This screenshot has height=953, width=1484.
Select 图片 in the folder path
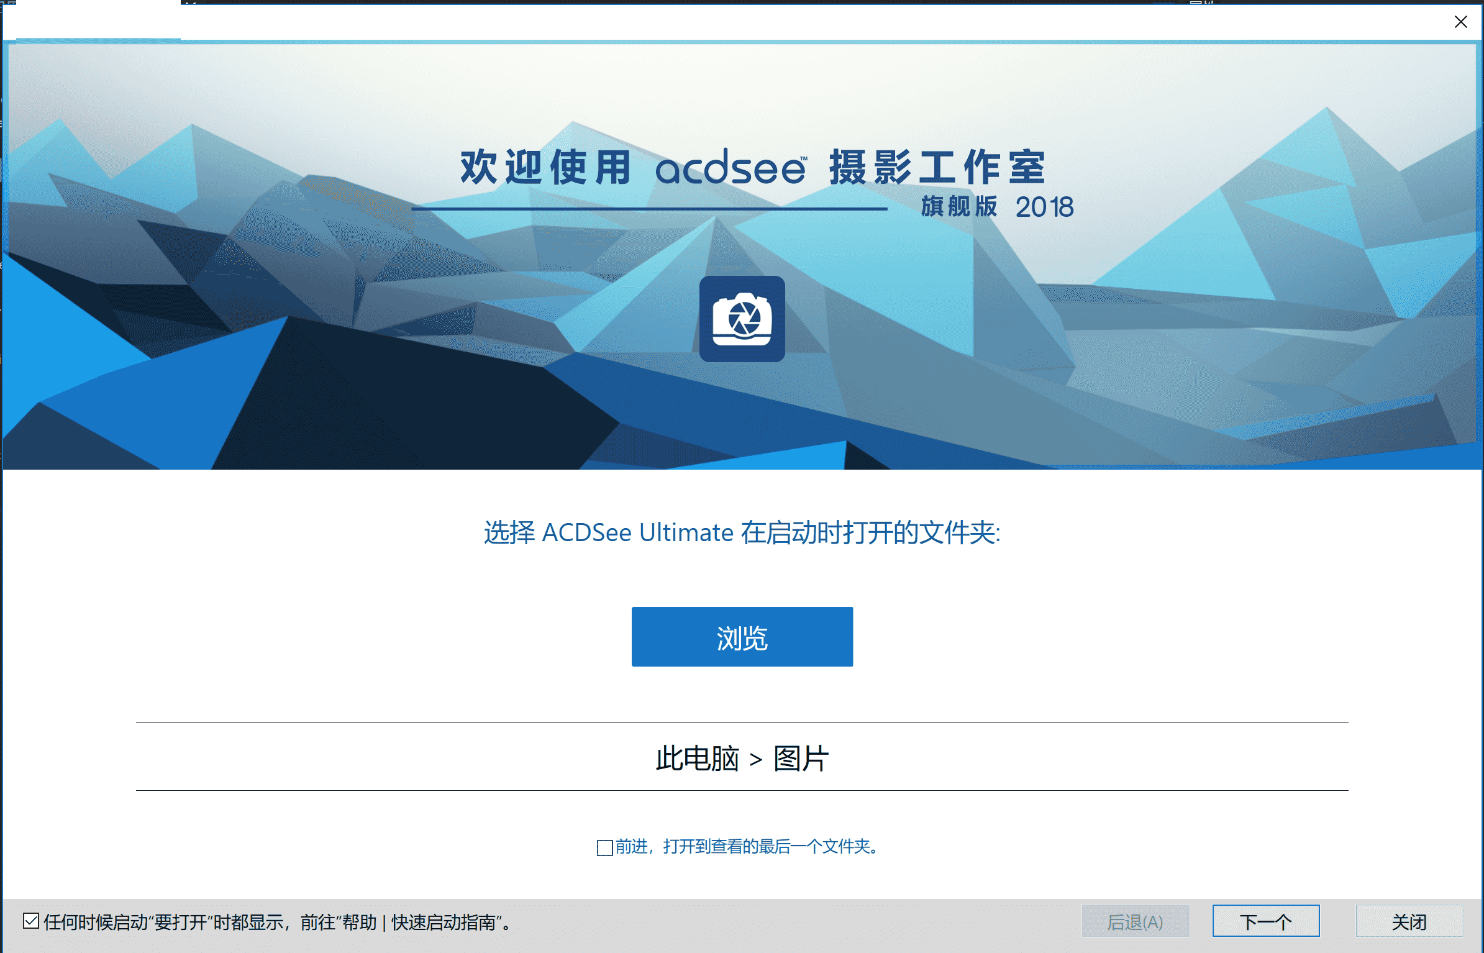pyautogui.click(x=801, y=759)
